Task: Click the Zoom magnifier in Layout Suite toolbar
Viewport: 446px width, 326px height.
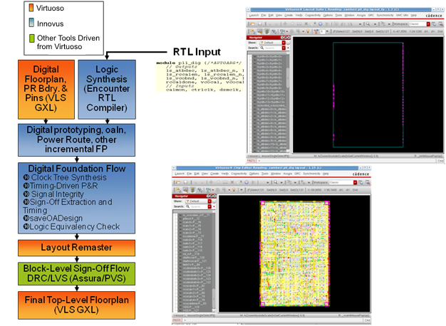Action: [368, 24]
